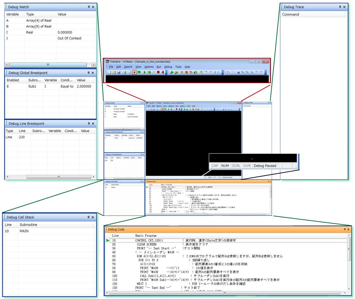Click the New file icon in HTBasic toolbar
This screenshot has width=355, height=299.
pyautogui.click(x=110, y=72)
